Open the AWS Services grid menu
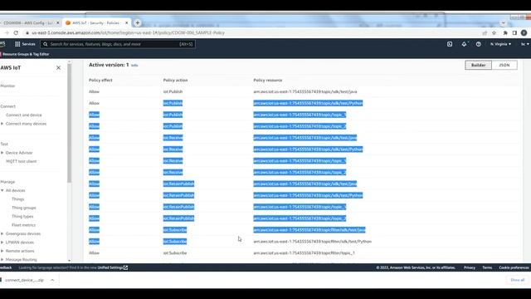Viewport: 531px width, 299px height. tap(25, 44)
